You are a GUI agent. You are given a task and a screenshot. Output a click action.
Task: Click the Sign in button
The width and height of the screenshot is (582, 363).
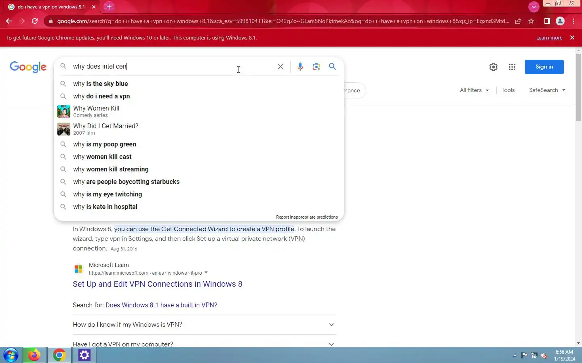544,67
